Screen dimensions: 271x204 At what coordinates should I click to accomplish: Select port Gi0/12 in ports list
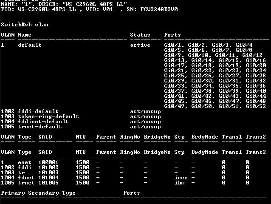pos(252,55)
